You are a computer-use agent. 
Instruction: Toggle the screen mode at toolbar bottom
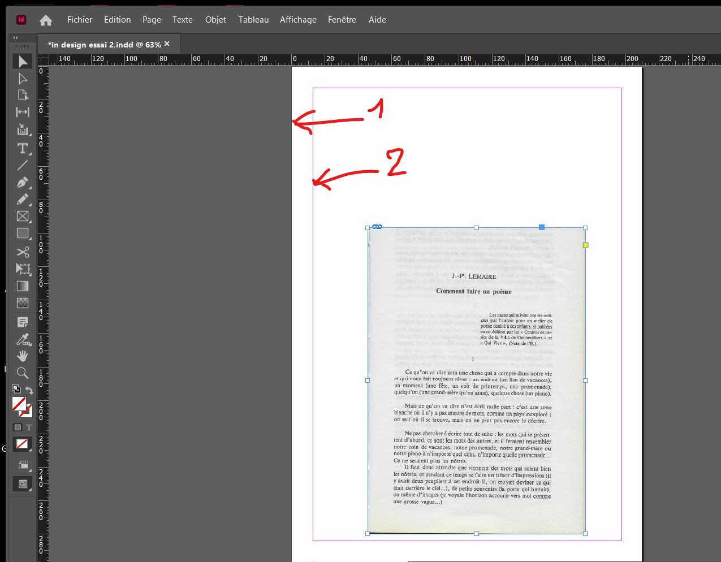22,483
